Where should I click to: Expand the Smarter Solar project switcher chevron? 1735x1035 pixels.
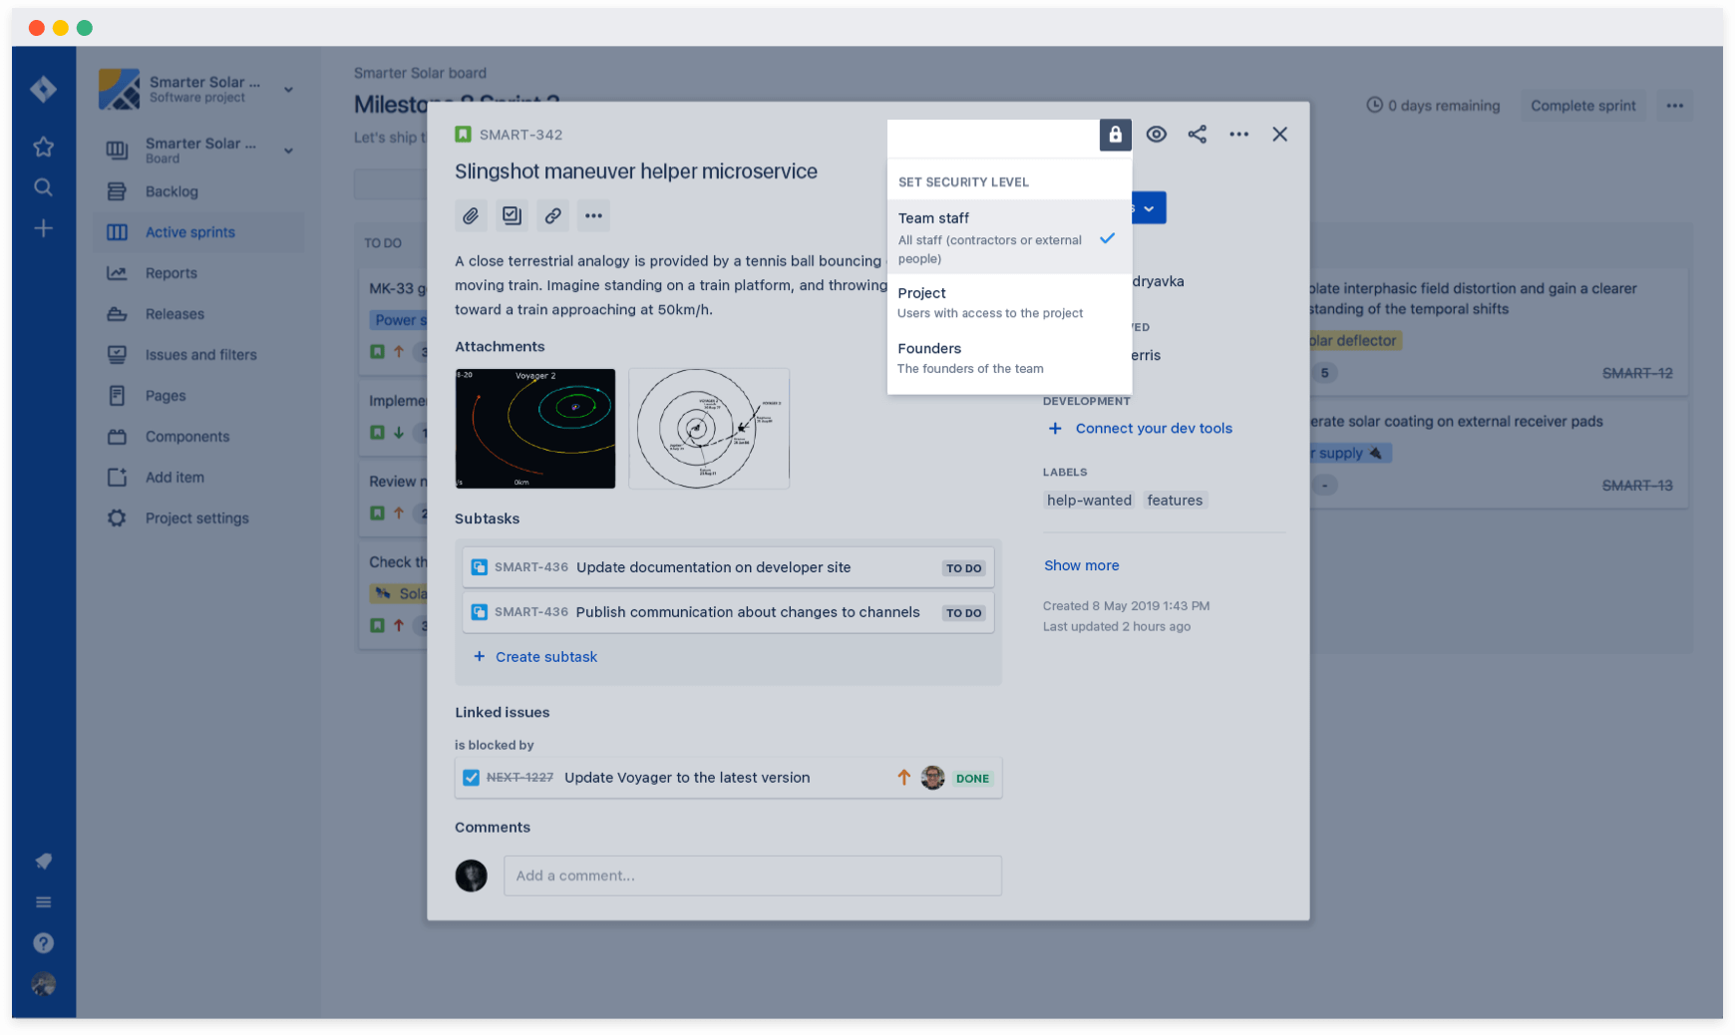pyautogui.click(x=288, y=89)
